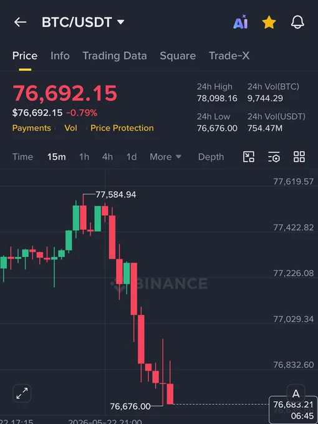Expand chart to fullscreen icon
This screenshot has width=318, height=424.
pyautogui.click(x=22, y=393)
